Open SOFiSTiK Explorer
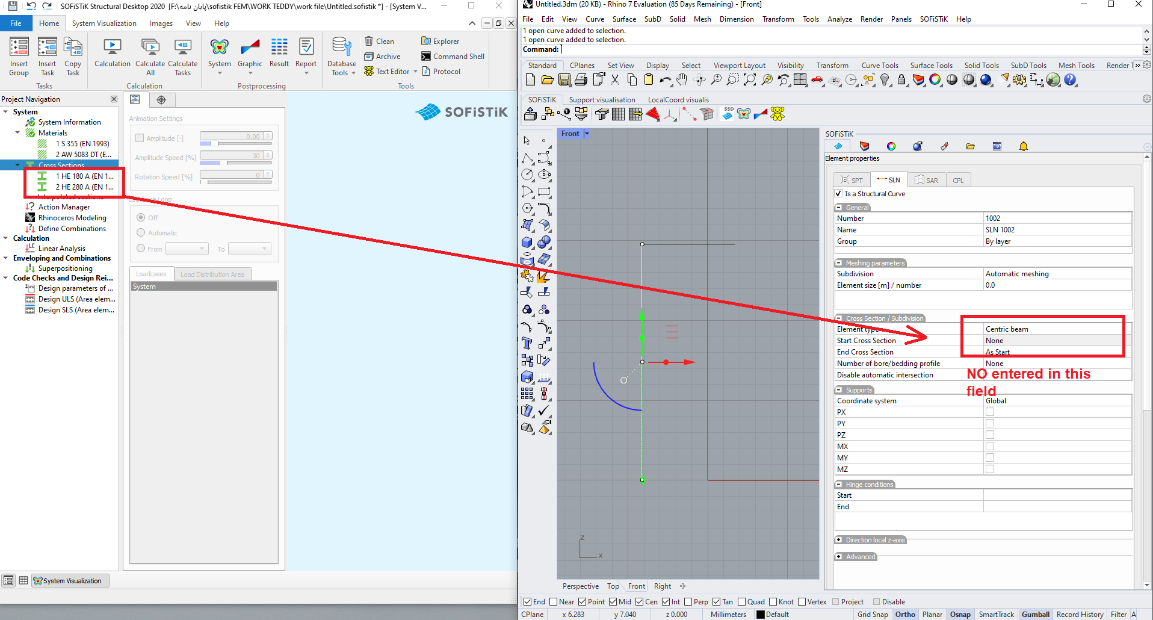 click(x=440, y=42)
